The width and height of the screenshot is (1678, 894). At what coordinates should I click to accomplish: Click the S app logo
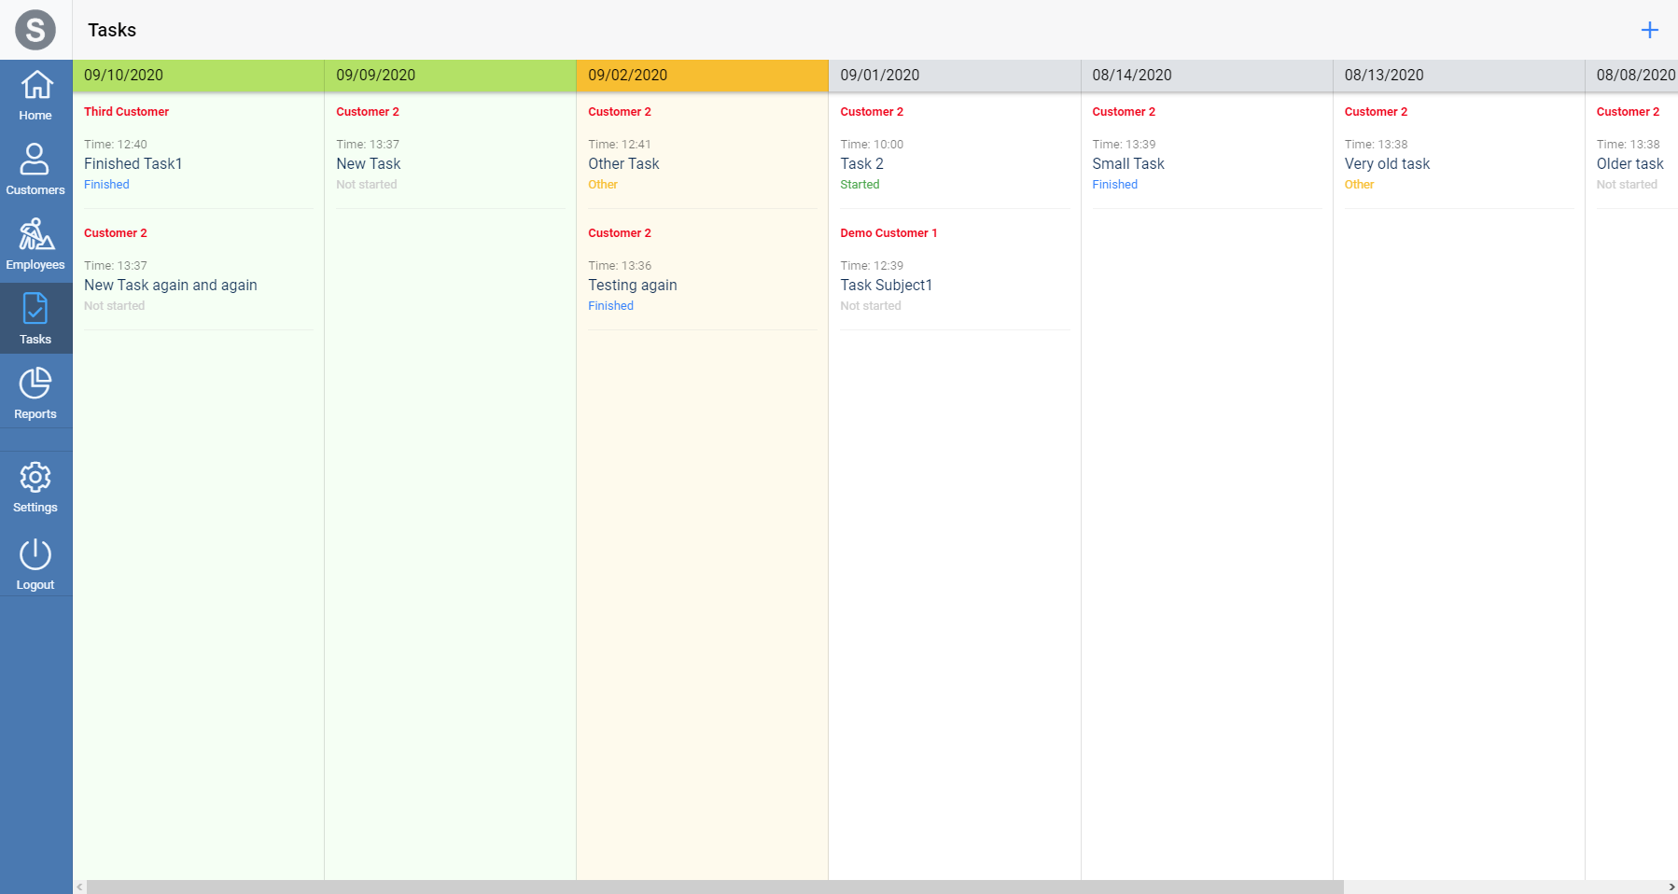pos(35,30)
